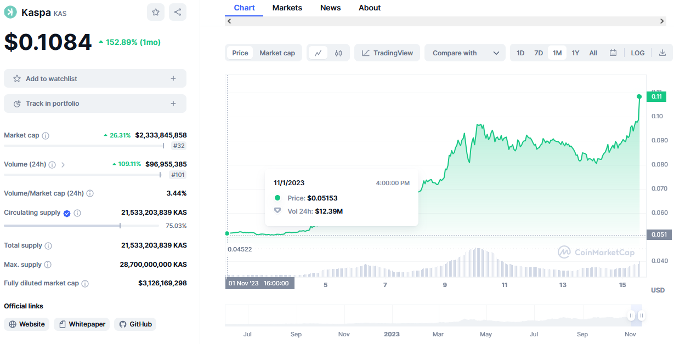Open the News tab
Image resolution: width=674 pixels, height=344 pixels.
tap(331, 8)
